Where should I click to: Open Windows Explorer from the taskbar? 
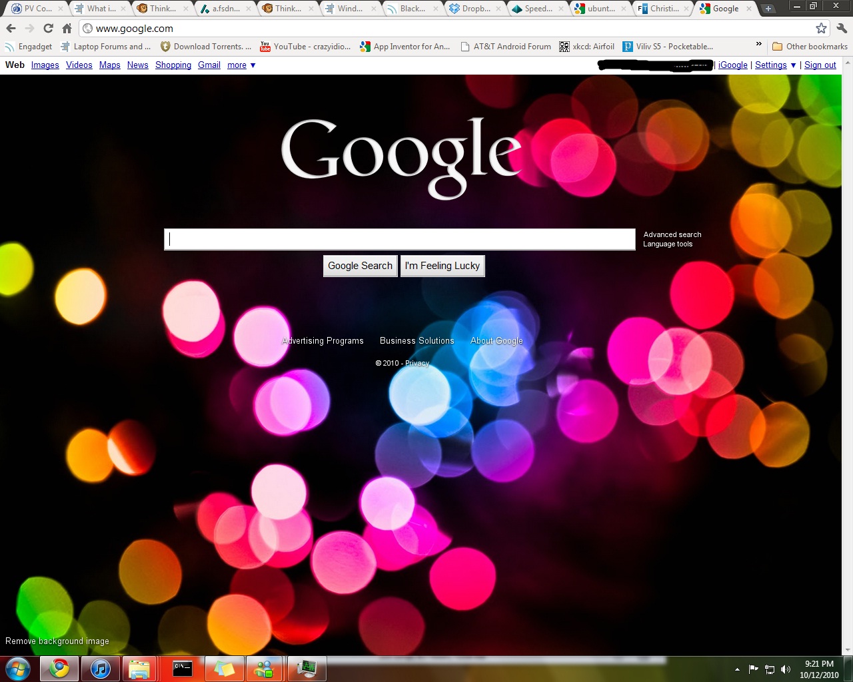[139, 668]
